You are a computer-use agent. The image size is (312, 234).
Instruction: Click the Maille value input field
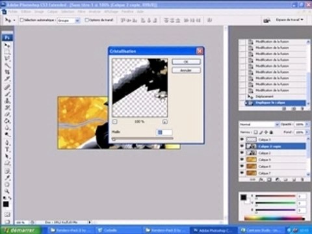click(164, 132)
